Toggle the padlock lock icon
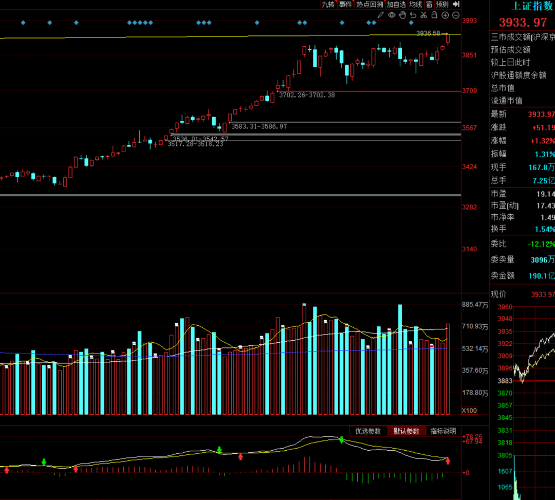 [x=434, y=15]
